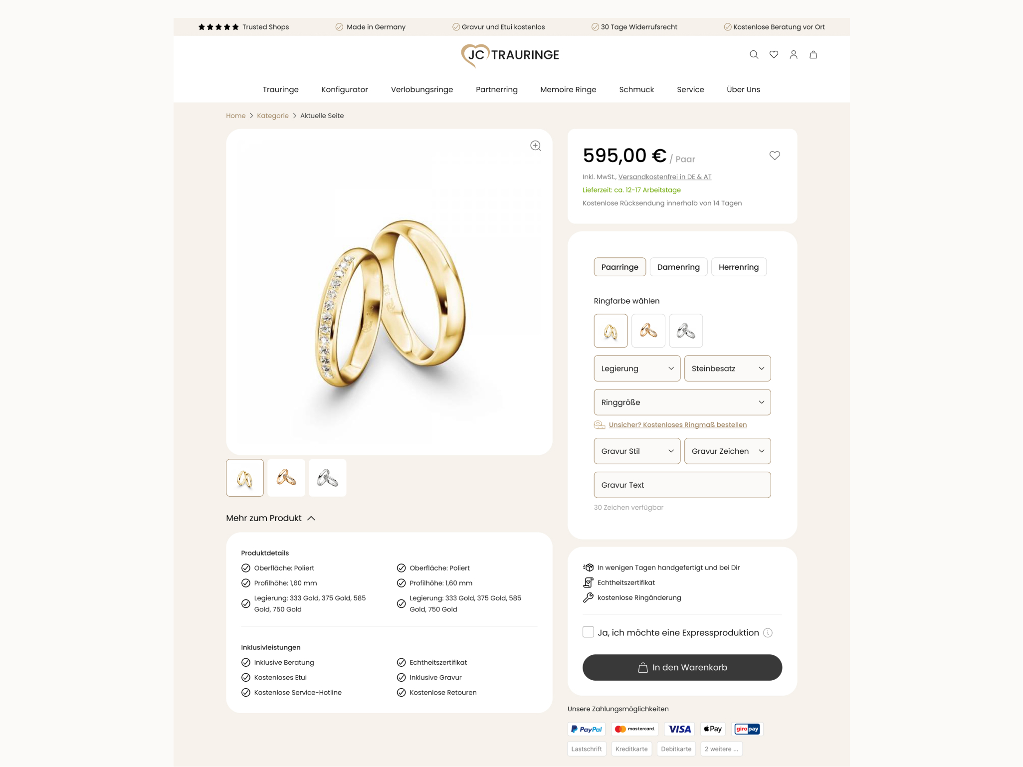1023x767 pixels.
Task: Collapse the Mehr zum Produkt section
Action: [x=270, y=518]
